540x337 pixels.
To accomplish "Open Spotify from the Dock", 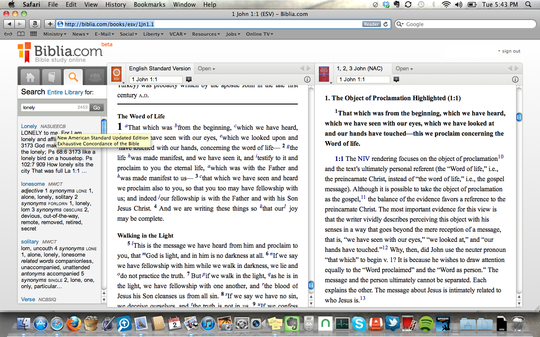I will (427, 324).
